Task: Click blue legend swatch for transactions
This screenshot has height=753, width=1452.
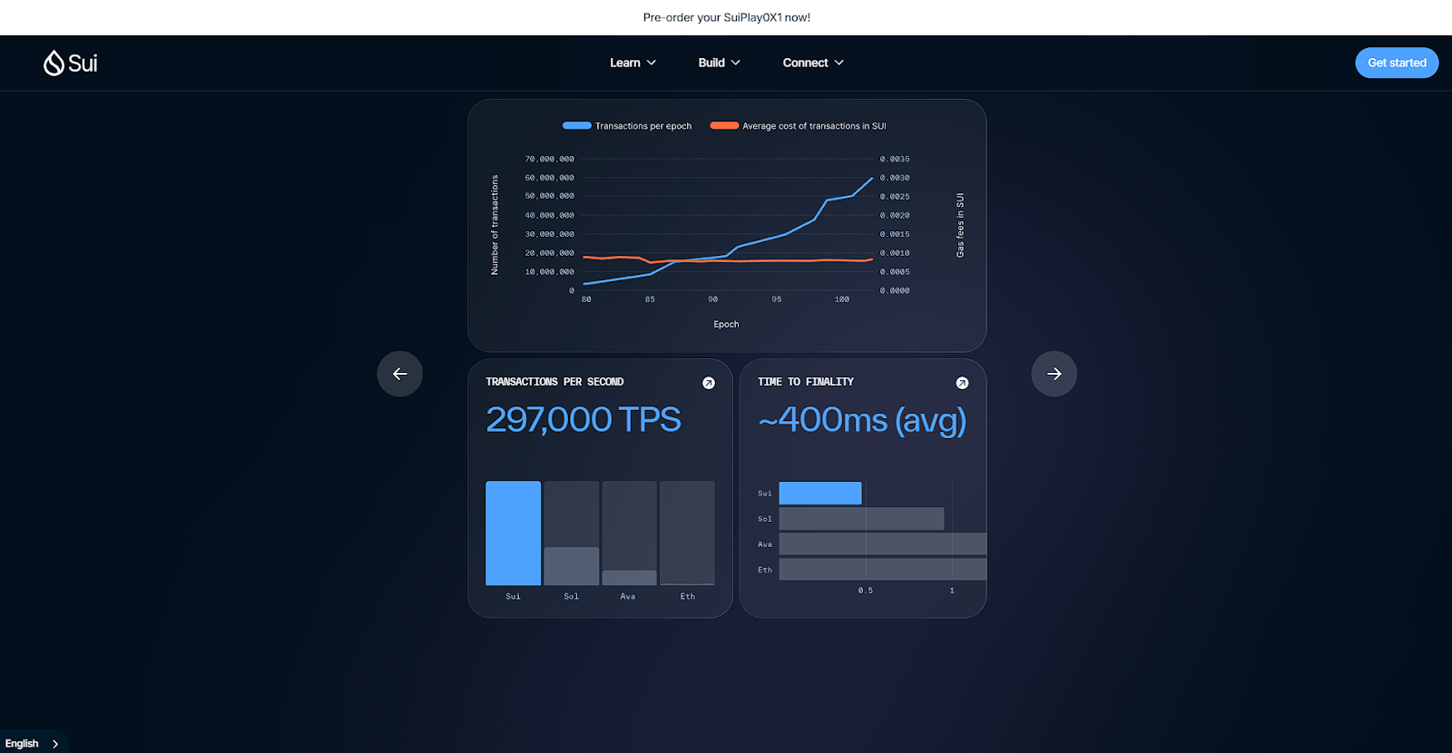Action: coord(577,126)
